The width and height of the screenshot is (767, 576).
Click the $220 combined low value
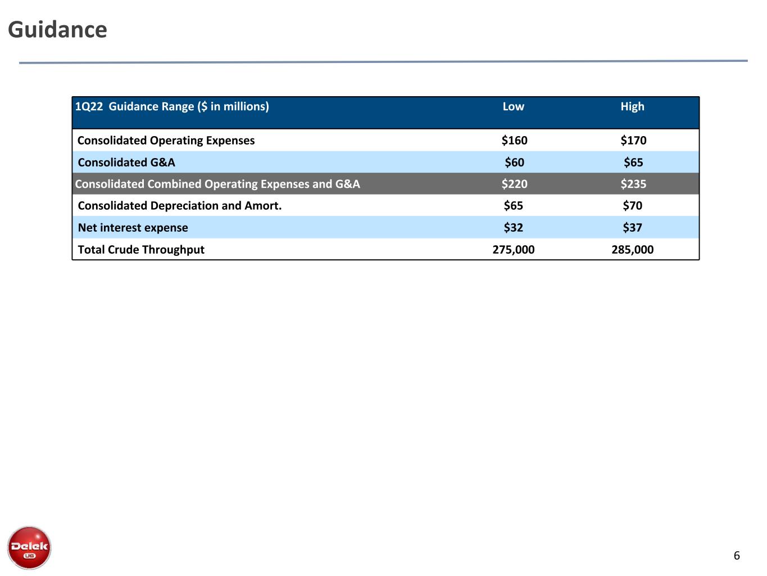coord(514,184)
